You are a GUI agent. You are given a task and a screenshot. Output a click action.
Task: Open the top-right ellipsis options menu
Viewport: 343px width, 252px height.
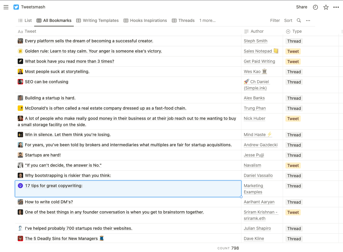coord(336,7)
